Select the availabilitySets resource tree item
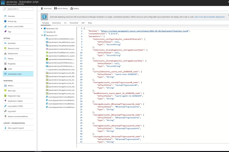Viewport: 229px width, 152px height. tap(60, 39)
